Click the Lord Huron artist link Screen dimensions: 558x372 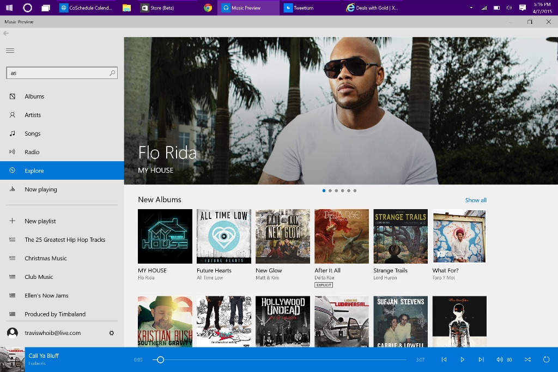[x=385, y=278]
